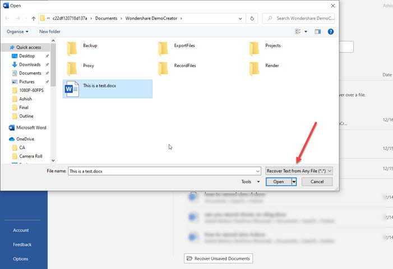393x269 pixels.
Task: Click the Forward navigation arrow
Action: [17, 18]
